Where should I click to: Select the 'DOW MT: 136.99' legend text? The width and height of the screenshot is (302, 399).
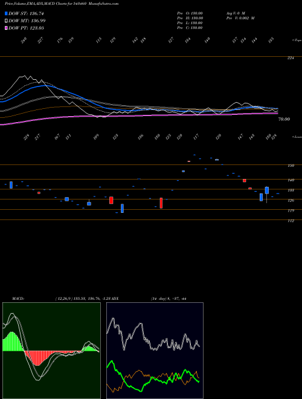click(27, 21)
